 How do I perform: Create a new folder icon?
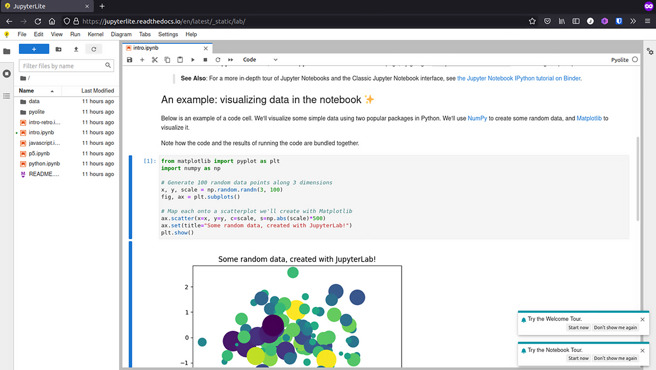click(58, 49)
